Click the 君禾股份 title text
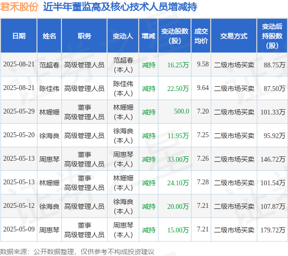288x256 pixels. [19, 7]
